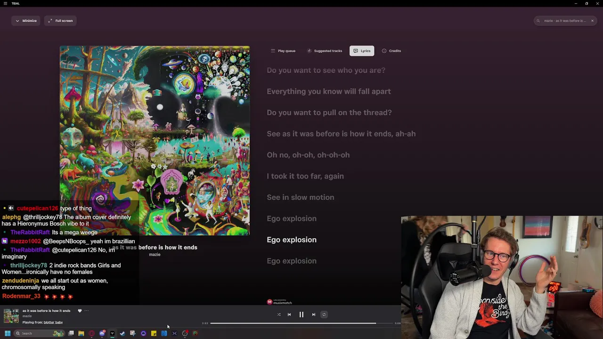Seek within the song progress bar

(301, 323)
